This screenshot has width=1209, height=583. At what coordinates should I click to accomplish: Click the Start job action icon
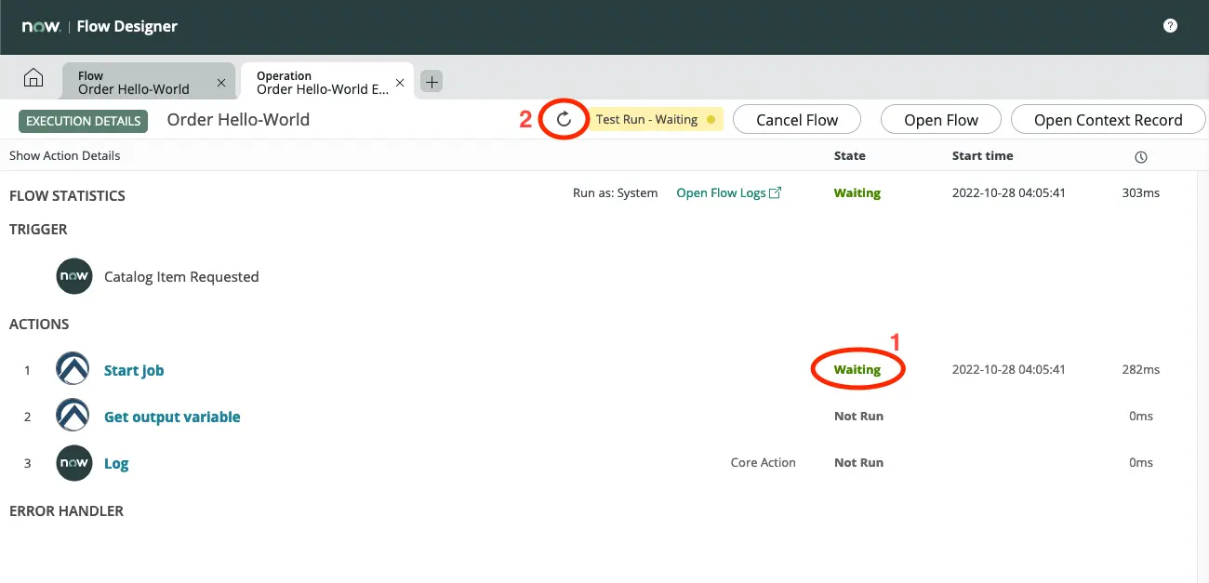[73, 370]
